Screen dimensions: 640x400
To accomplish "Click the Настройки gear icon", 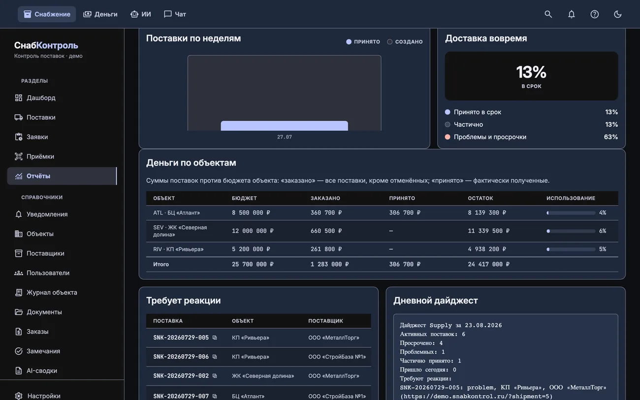I will point(19,396).
